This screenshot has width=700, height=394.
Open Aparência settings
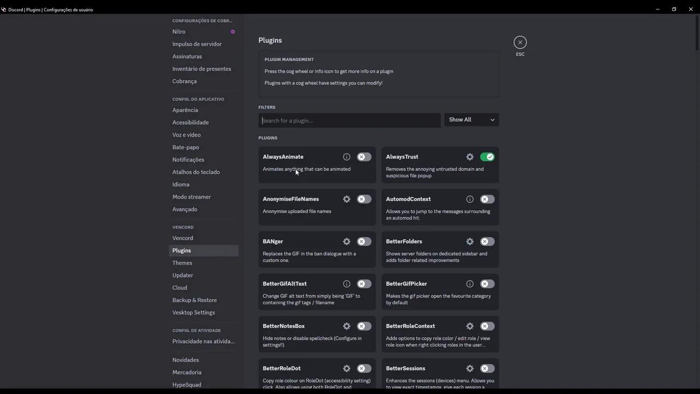coord(204,110)
